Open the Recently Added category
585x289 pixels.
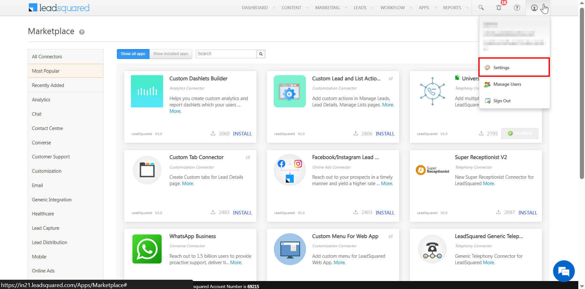[x=65, y=85]
